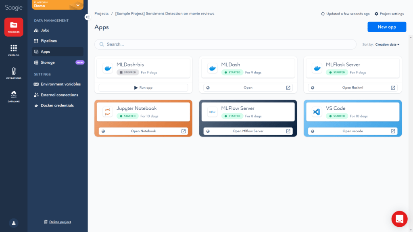The height and width of the screenshot is (232, 413).
Task: Click external link icon on MLFlask Server card
Action: tap(393, 88)
